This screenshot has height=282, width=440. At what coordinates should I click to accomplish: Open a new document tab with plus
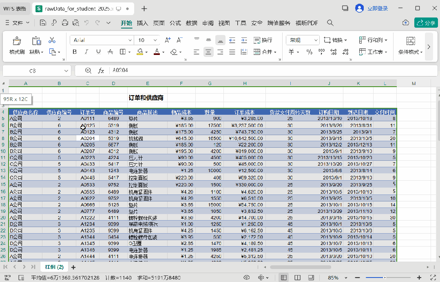(144, 9)
